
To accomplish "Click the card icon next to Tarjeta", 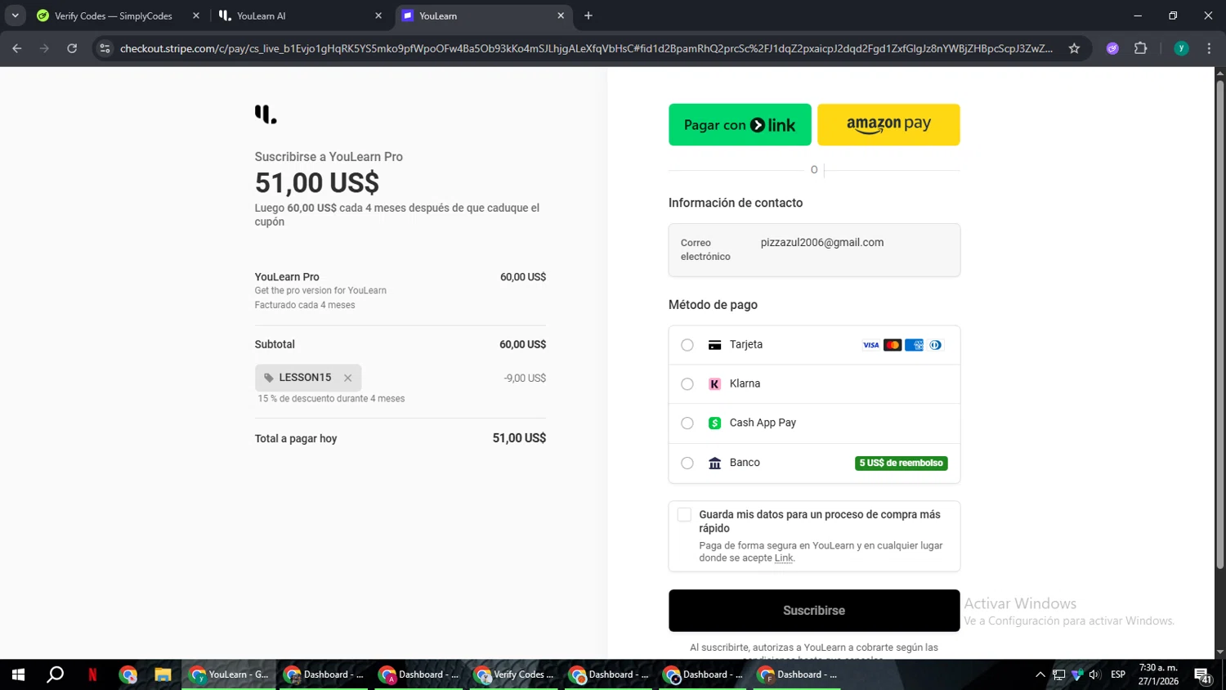I will coord(714,345).
